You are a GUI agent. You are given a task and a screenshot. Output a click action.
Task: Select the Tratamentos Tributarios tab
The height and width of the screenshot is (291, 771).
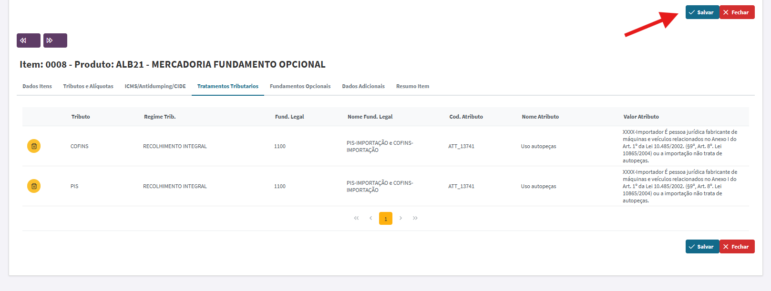[228, 86]
